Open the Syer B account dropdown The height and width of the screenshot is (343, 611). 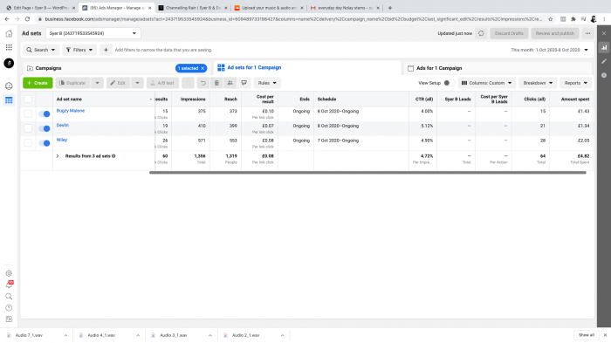93,33
